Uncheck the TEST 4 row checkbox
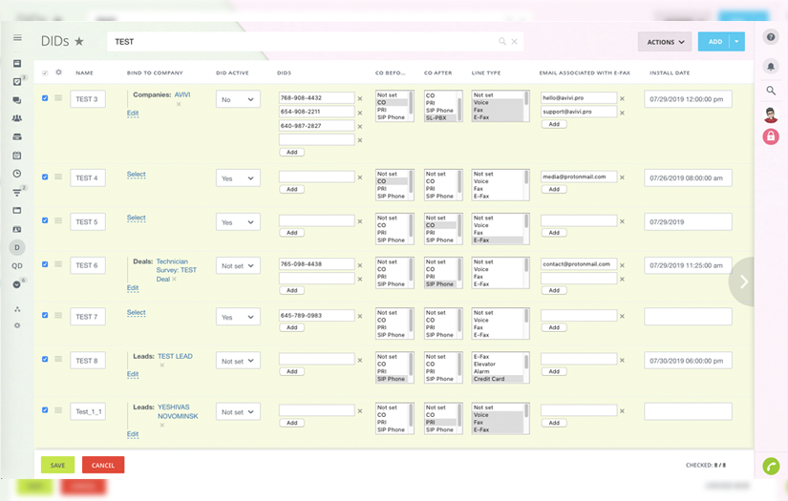This screenshot has width=788, height=501. pyautogui.click(x=45, y=177)
